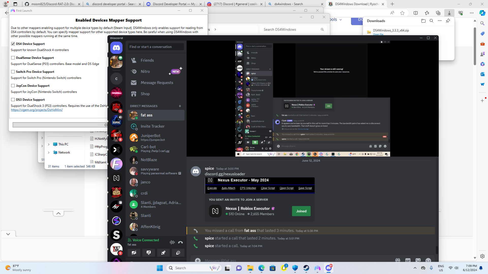Image resolution: width=488 pixels, height=274 pixels.
Task: Click the share your screen icon
Action: point(149,253)
